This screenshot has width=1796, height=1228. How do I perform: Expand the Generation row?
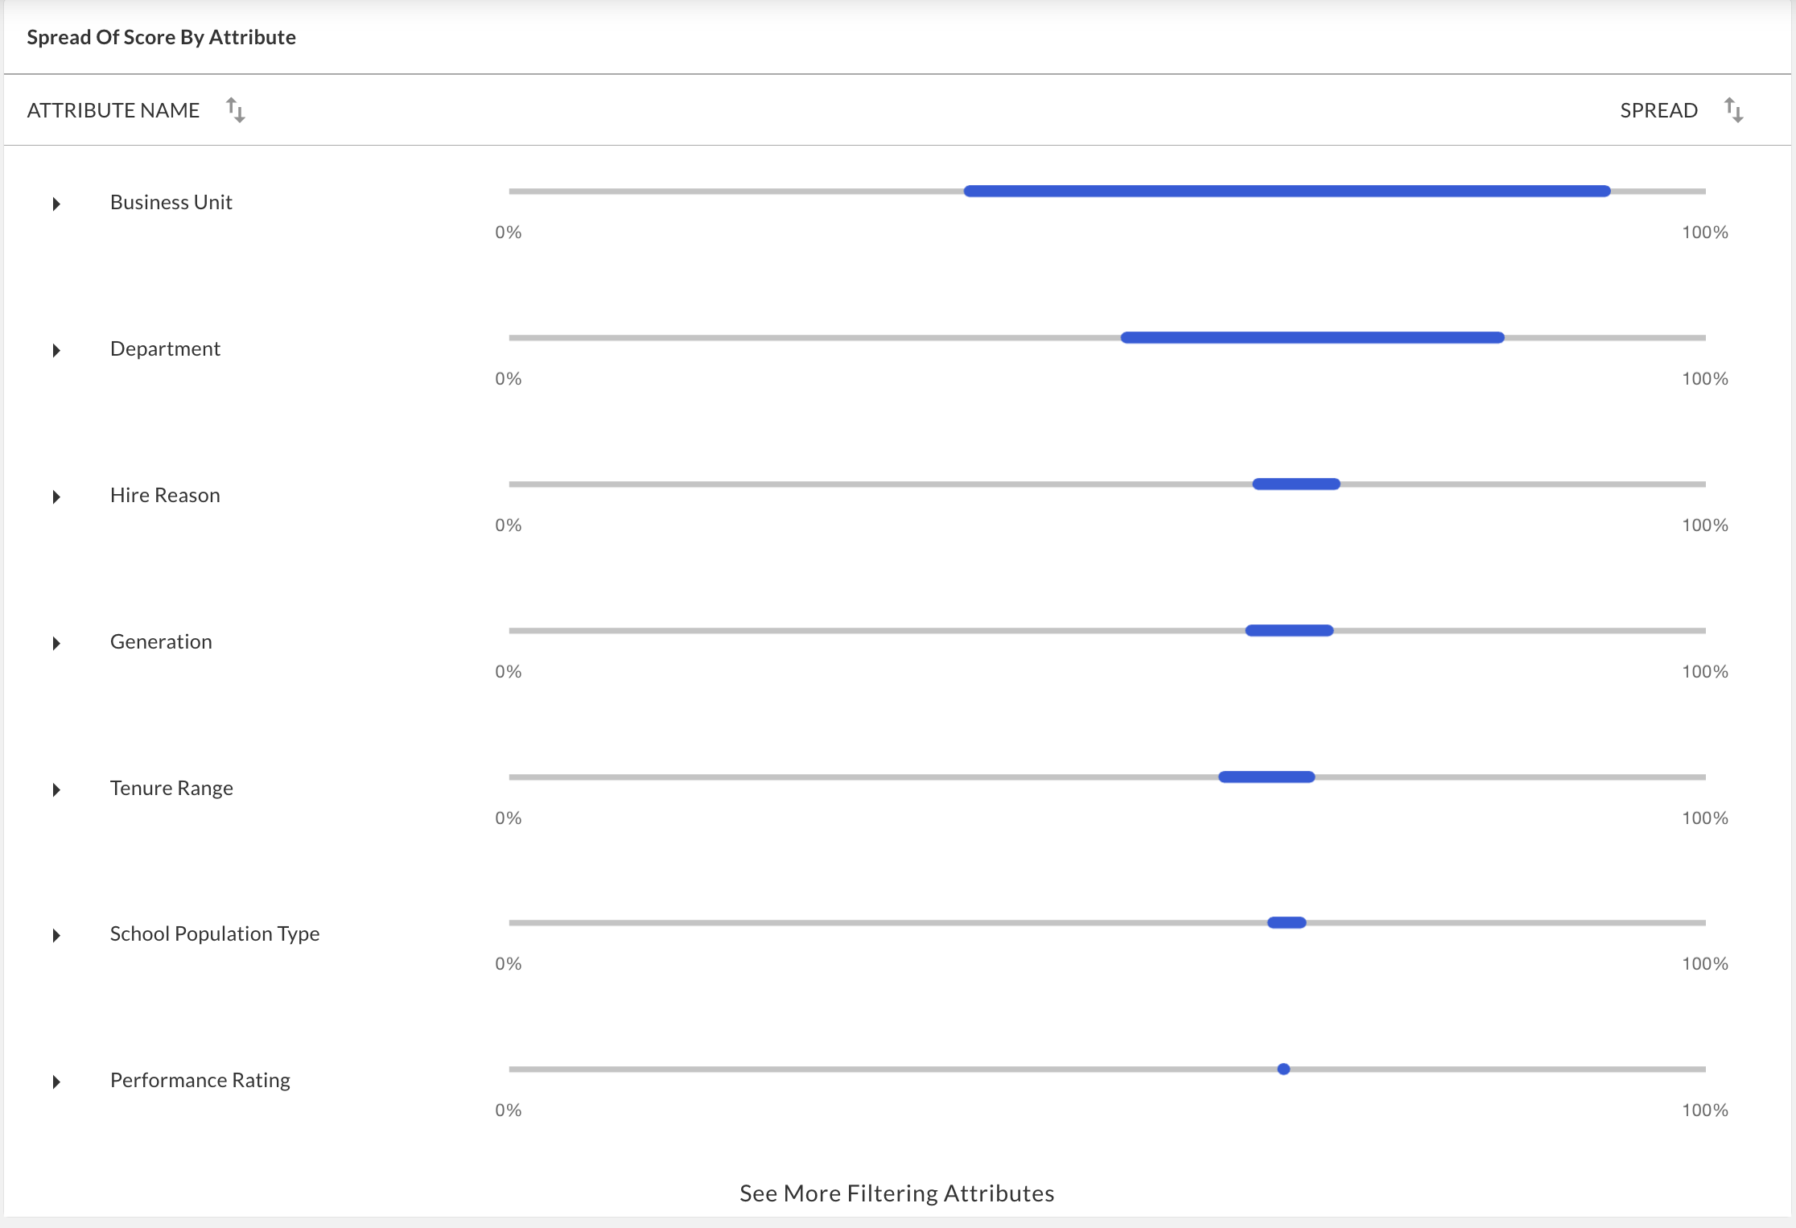click(56, 643)
